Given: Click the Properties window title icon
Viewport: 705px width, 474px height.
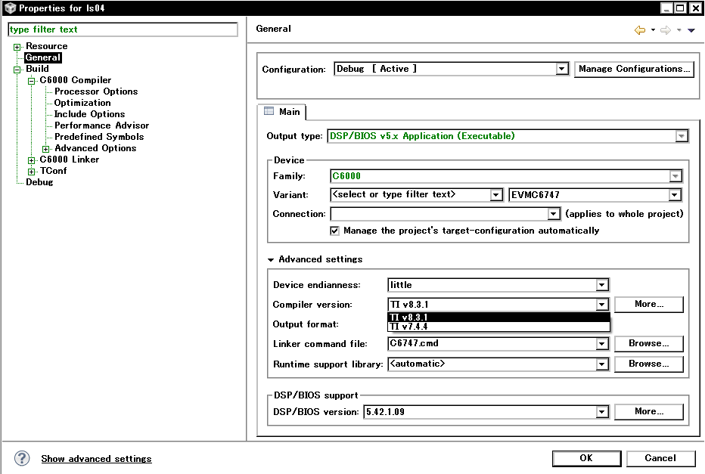Looking at the screenshot, I should pos(10,8).
